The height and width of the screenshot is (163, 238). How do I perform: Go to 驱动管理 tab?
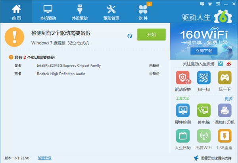tap(111, 12)
